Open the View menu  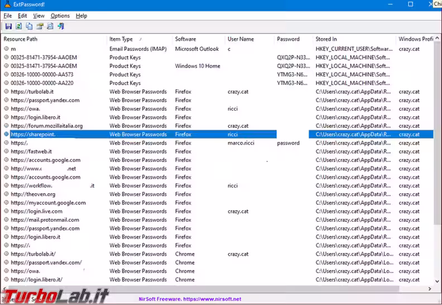[39, 16]
